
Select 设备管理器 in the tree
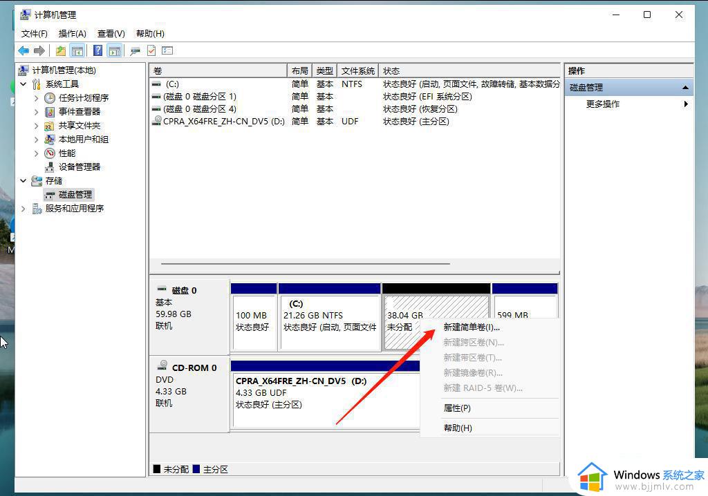[x=79, y=167]
